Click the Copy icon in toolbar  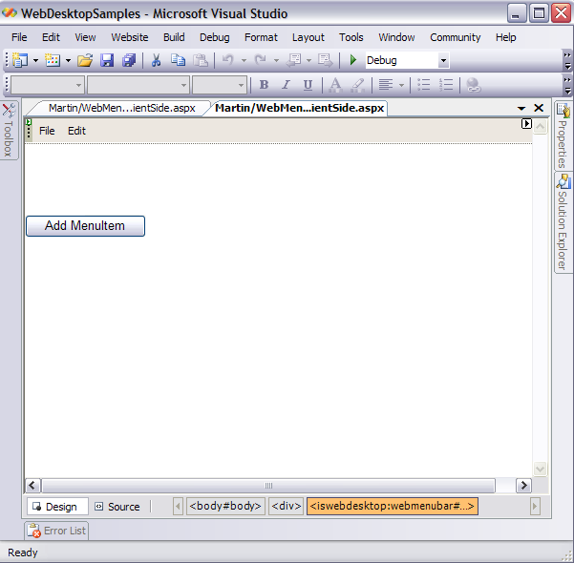179,60
